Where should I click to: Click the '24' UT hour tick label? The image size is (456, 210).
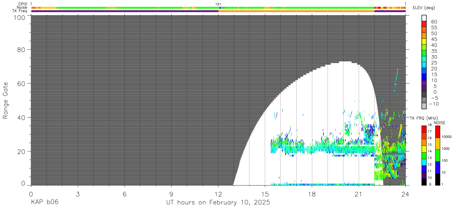(x=405, y=194)
